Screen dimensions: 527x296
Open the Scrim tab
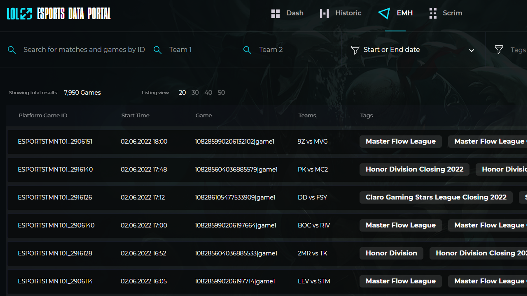pyautogui.click(x=452, y=13)
